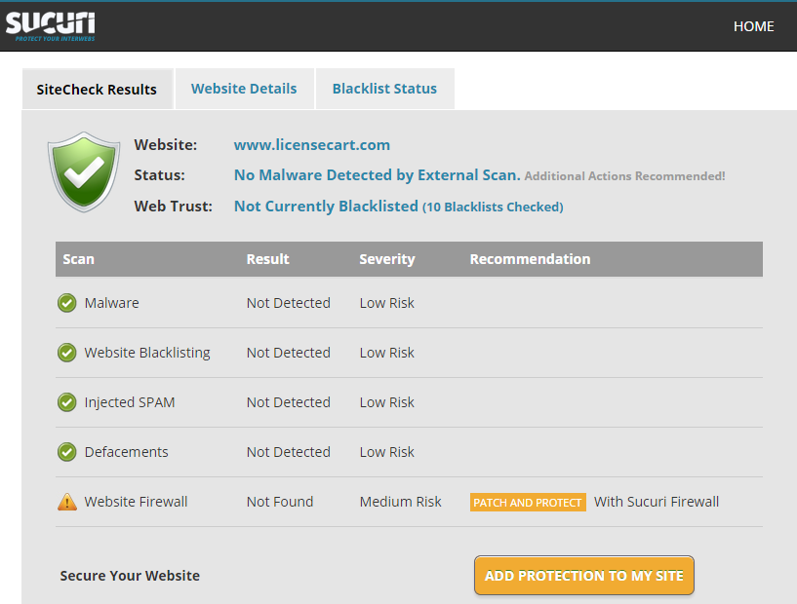
Task: Click the Severity column header
Action: pos(387,259)
